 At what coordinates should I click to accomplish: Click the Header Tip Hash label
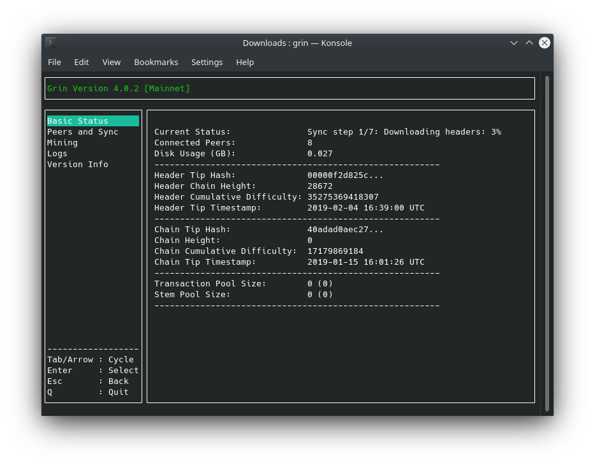pyautogui.click(x=195, y=175)
